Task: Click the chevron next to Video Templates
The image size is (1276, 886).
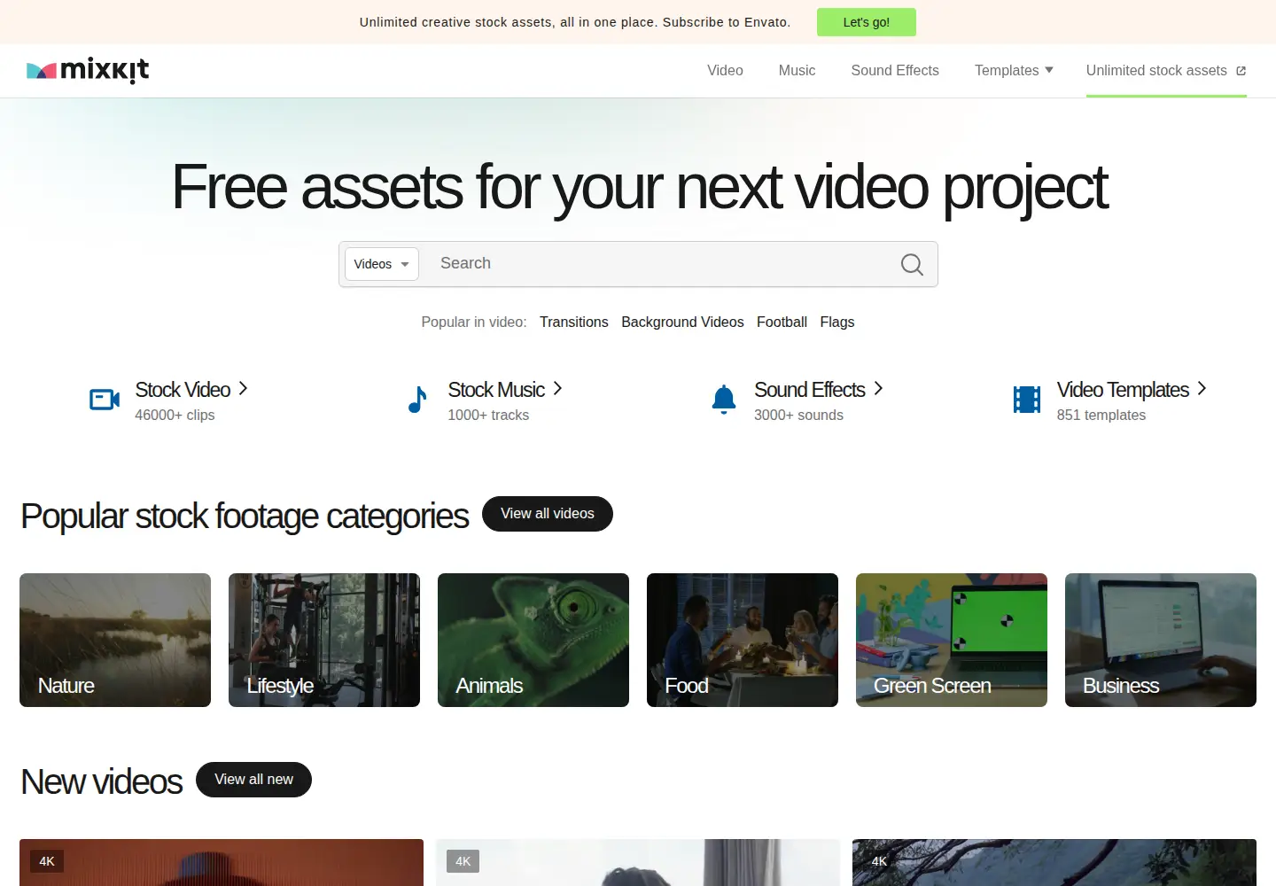Action: (x=1202, y=388)
